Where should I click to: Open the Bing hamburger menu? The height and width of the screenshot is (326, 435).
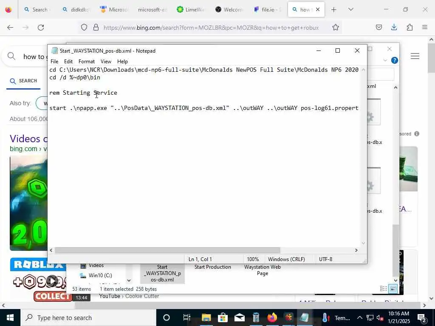tap(415, 56)
